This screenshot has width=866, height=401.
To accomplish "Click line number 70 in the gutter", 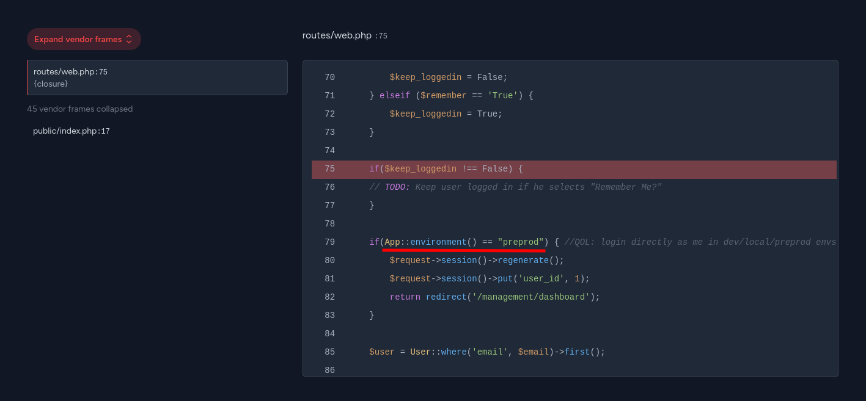I will tap(329, 78).
